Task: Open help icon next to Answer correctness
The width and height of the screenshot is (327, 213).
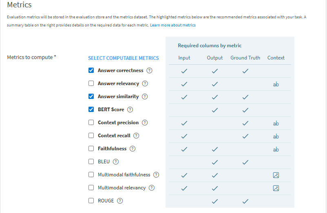Action: tap(149, 70)
